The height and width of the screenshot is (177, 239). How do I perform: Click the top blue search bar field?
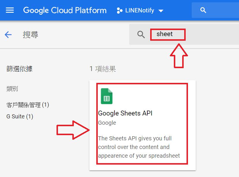(x=215, y=10)
